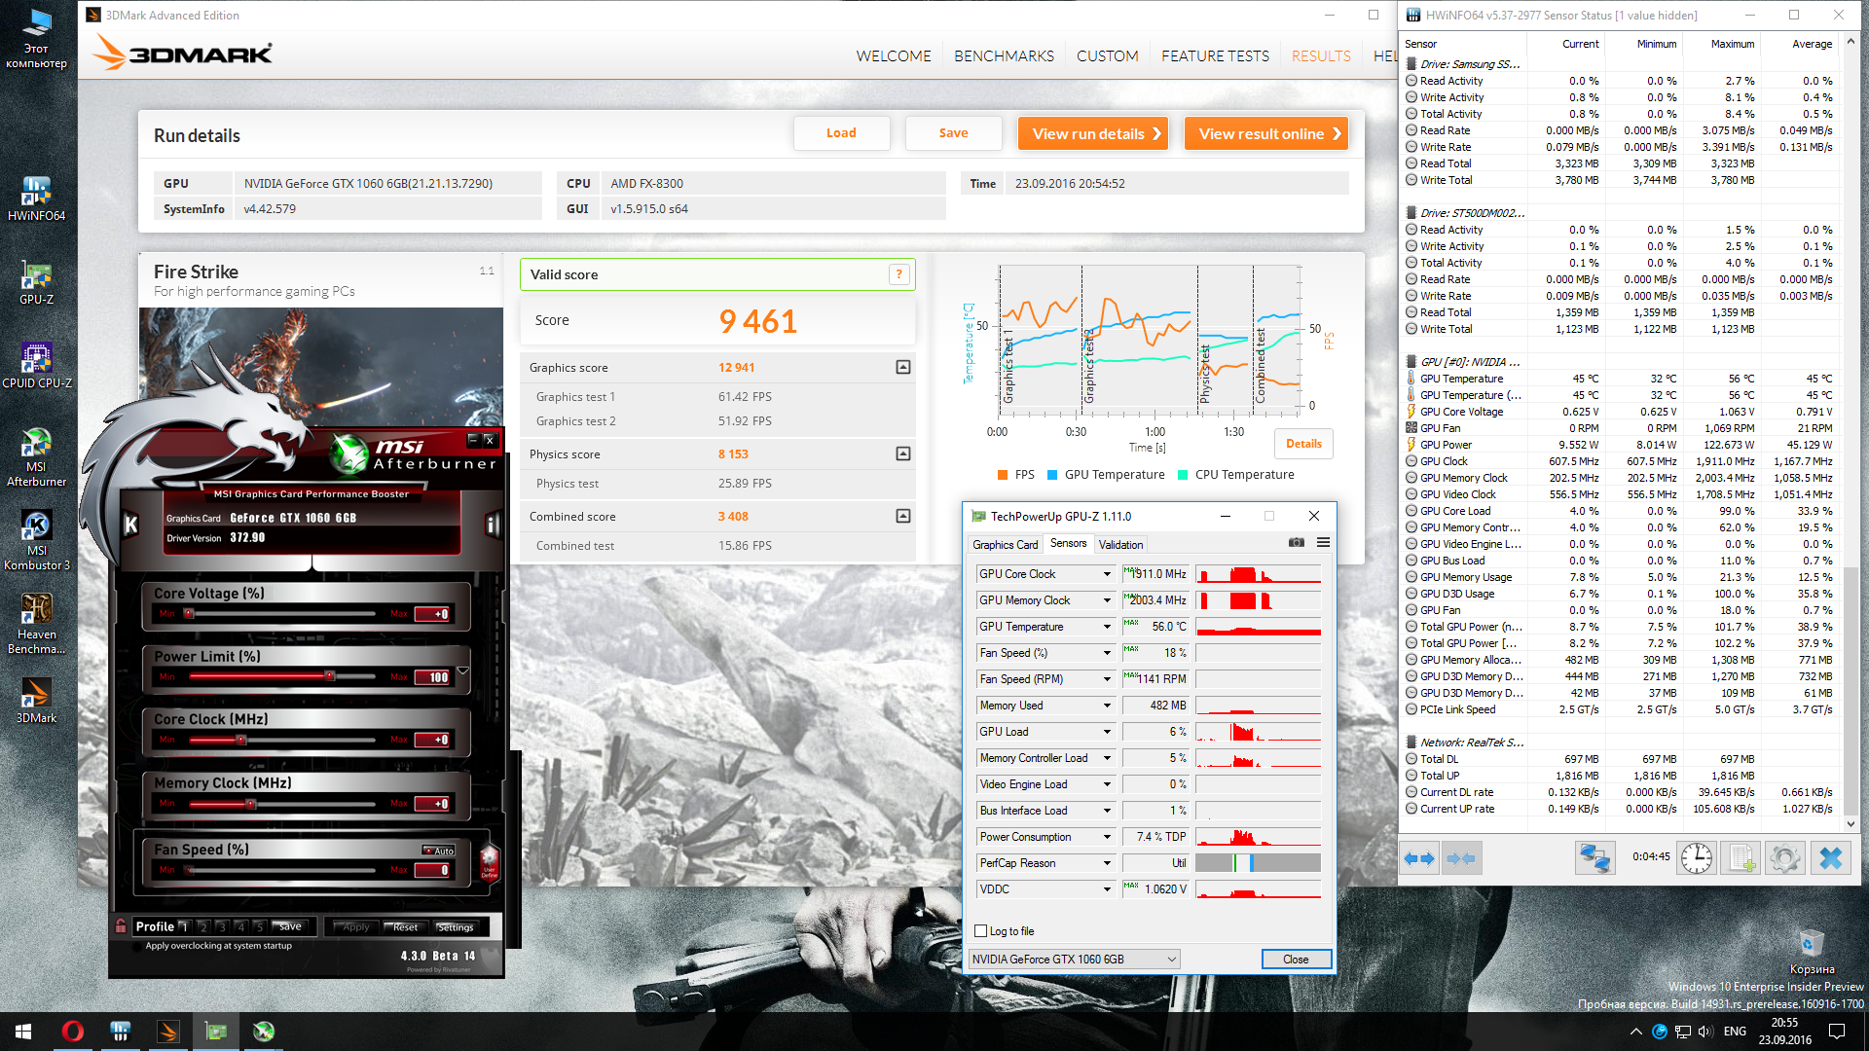Screen dimensions: 1869x1051
Task: Enable Log to file checkbox in GPU-Z
Action: pyautogui.click(x=981, y=931)
